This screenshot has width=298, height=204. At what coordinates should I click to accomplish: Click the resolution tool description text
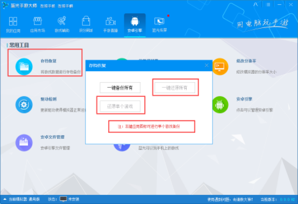point(256,72)
